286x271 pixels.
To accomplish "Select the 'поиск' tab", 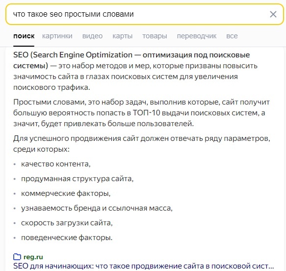I will click(24, 36).
